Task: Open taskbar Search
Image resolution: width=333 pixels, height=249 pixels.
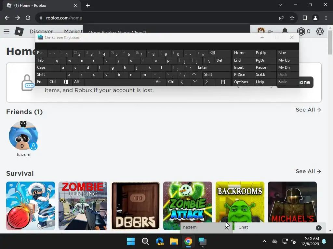Action: 145,241
